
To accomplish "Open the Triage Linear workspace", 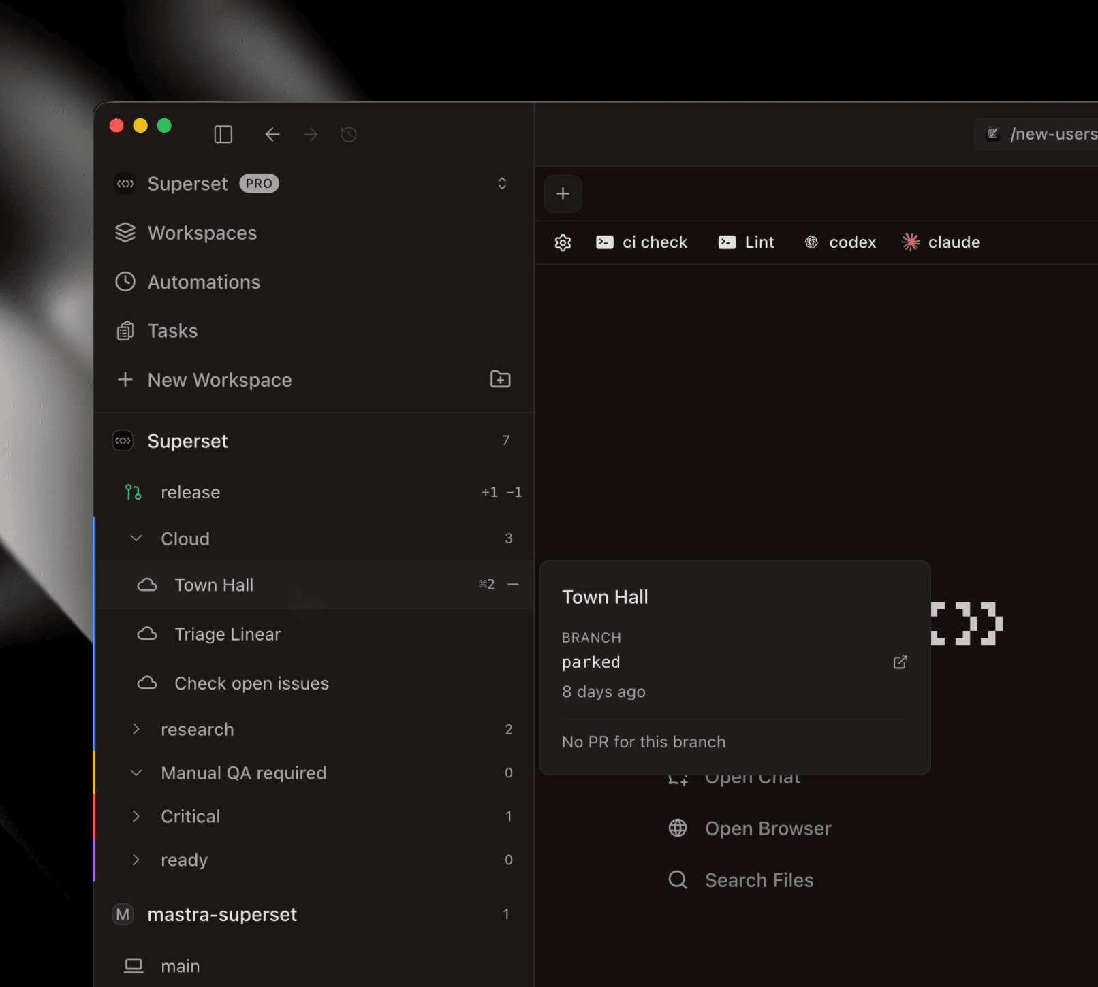I will click(x=313, y=634).
